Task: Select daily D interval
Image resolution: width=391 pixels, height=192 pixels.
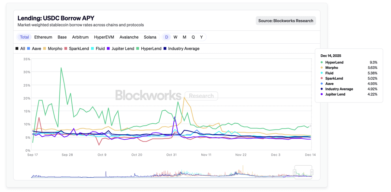Action: click(167, 37)
